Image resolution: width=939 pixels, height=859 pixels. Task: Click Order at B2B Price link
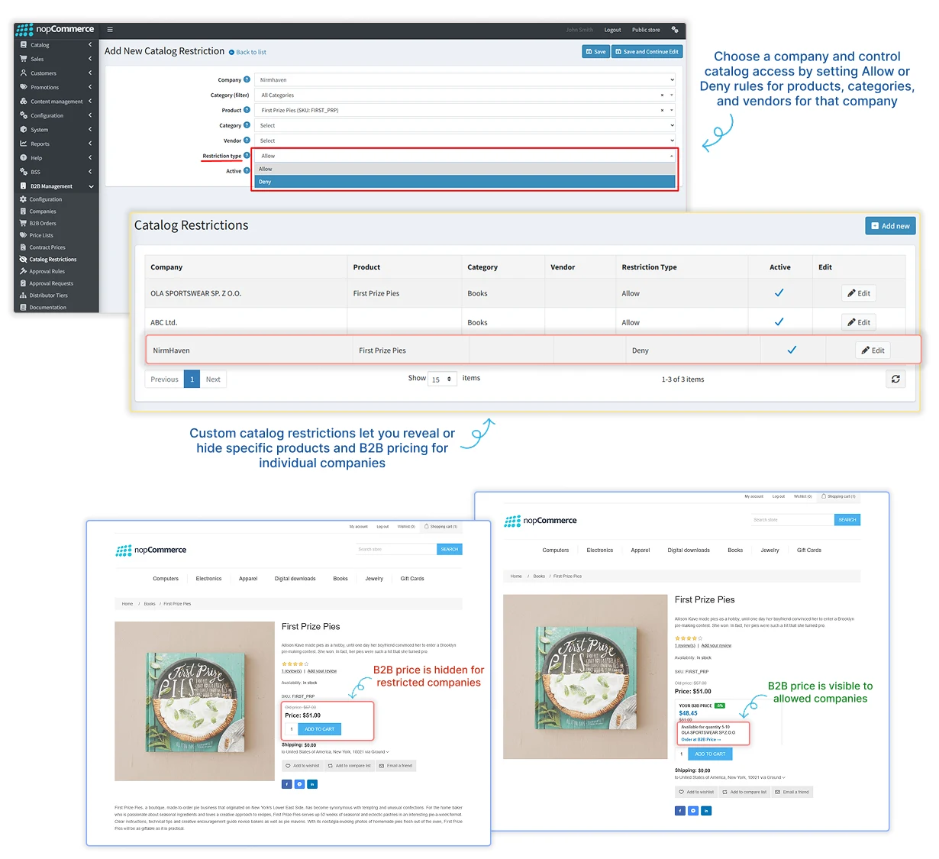[701, 739]
